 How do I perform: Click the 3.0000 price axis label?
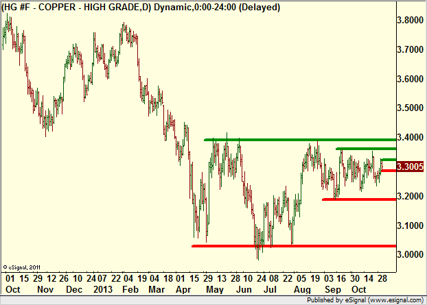click(x=411, y=254)
